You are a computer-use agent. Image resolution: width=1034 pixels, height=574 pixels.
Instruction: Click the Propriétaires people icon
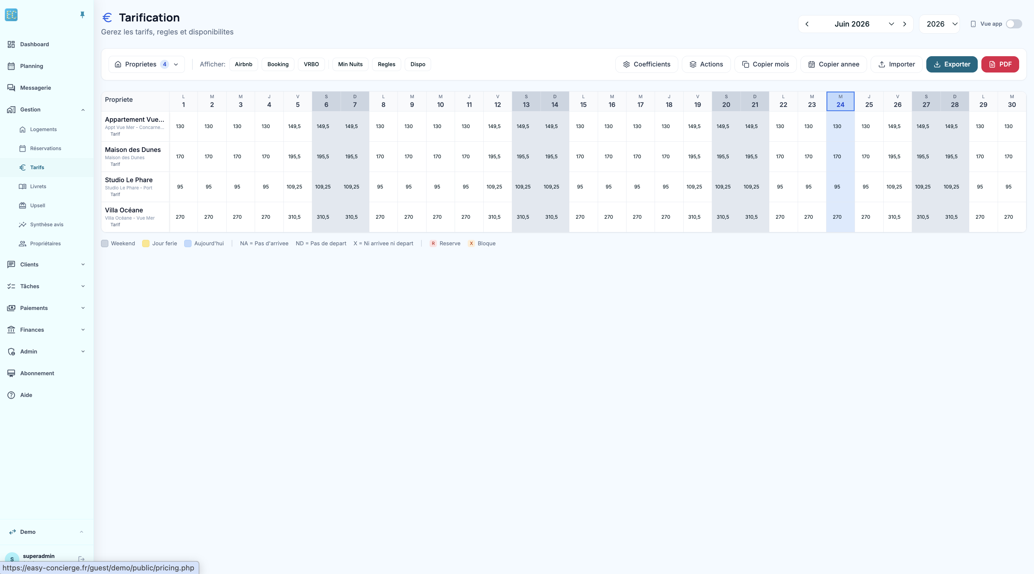tap(22, 244)
